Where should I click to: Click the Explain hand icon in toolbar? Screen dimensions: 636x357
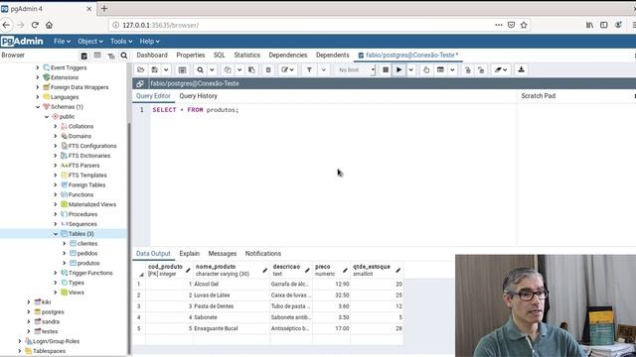pyautogui.click(x=426, y=69)
